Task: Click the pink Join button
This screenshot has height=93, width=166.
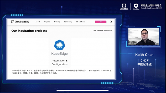Action: coord(101,22)
